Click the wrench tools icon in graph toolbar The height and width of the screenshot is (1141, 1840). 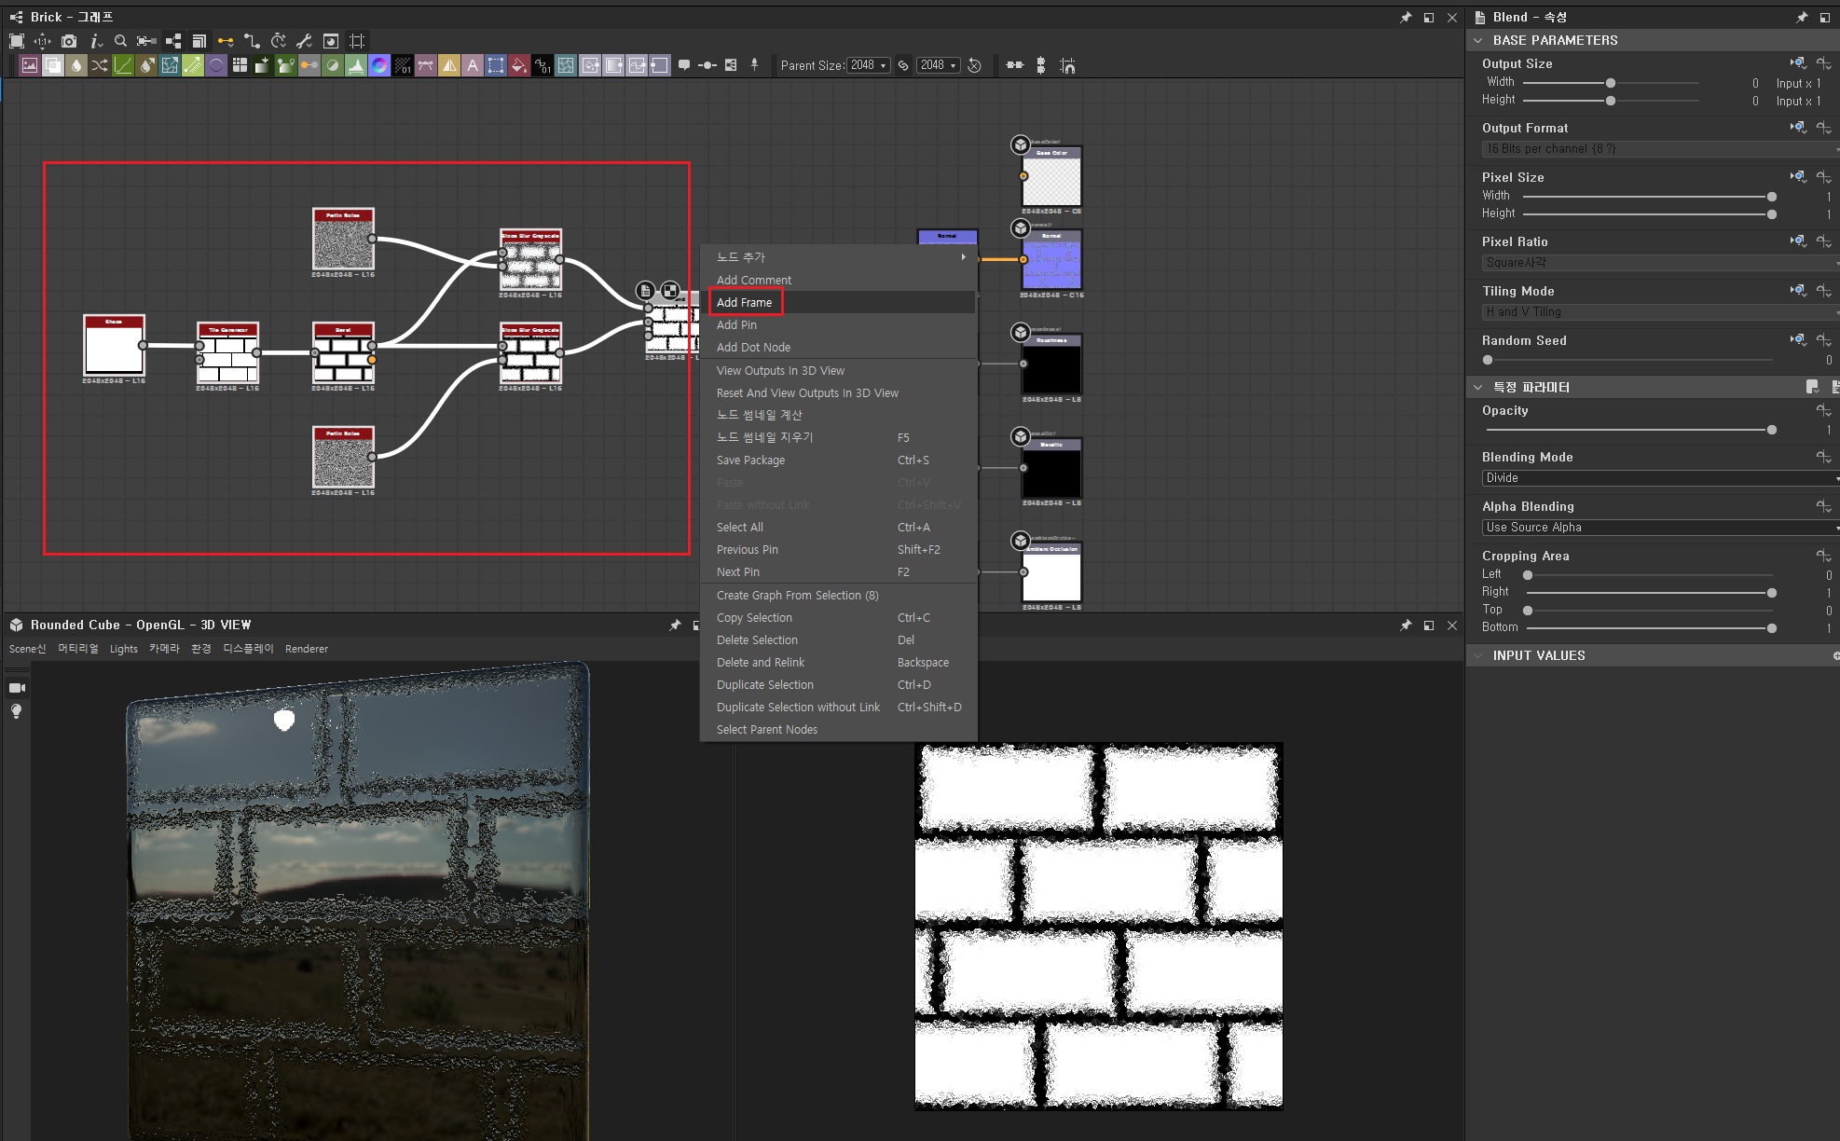tap(304, 41)
